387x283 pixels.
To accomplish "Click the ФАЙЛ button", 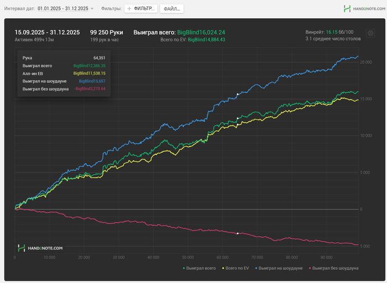I will 172,9.
